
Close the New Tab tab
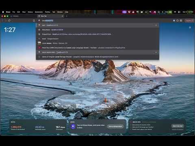pos(63,16)
